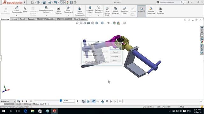Click the Motor icon in the motion toolbar
Screen dimensions: 204x114
(103, 101)
